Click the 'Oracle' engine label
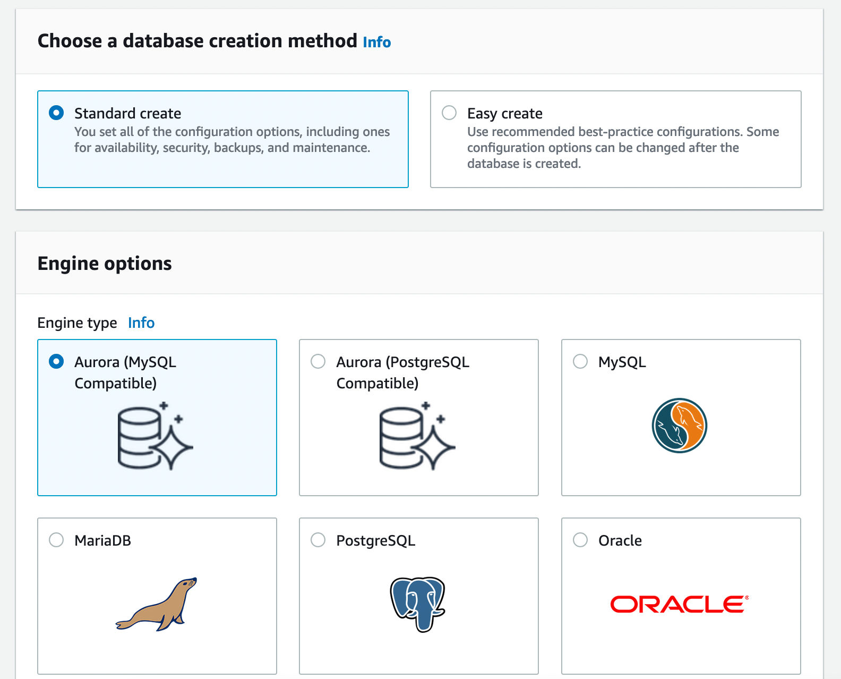This screenshot has height=679, width=841. (x=620, y=540)
